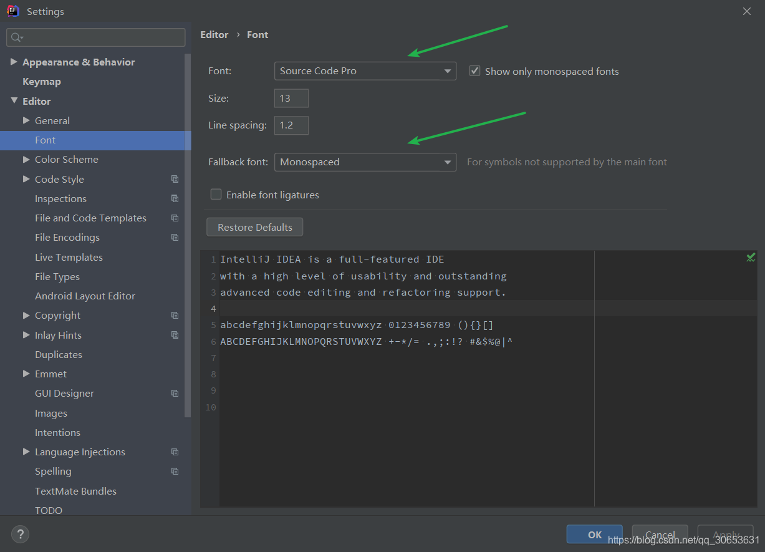Click the IntelliJ logo in title bar
Screen dimensions: 765x552
[13, 11]
